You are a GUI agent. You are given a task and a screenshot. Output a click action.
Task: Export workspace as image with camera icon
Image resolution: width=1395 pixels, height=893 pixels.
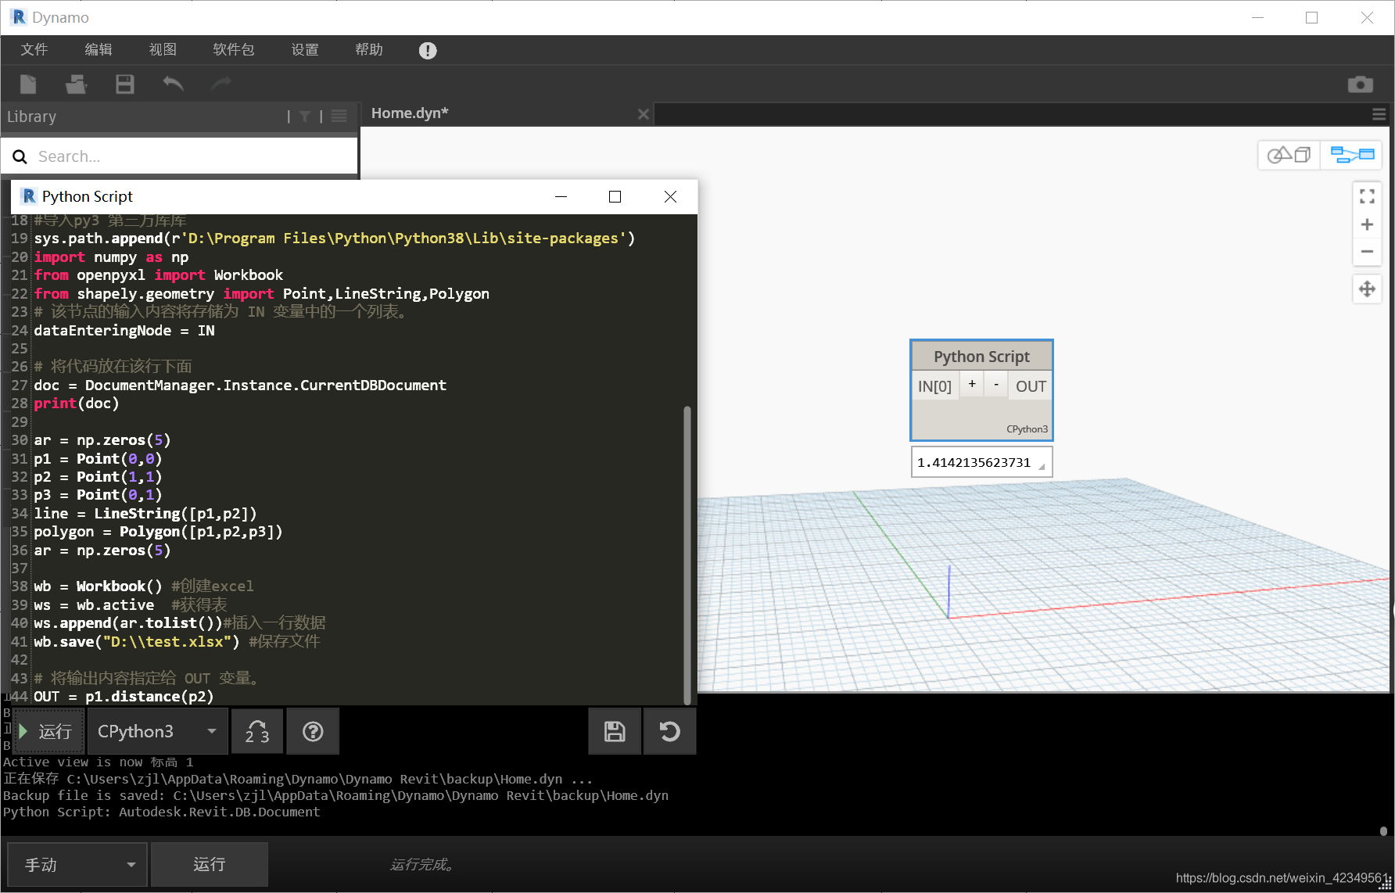tap(1361, 84)
